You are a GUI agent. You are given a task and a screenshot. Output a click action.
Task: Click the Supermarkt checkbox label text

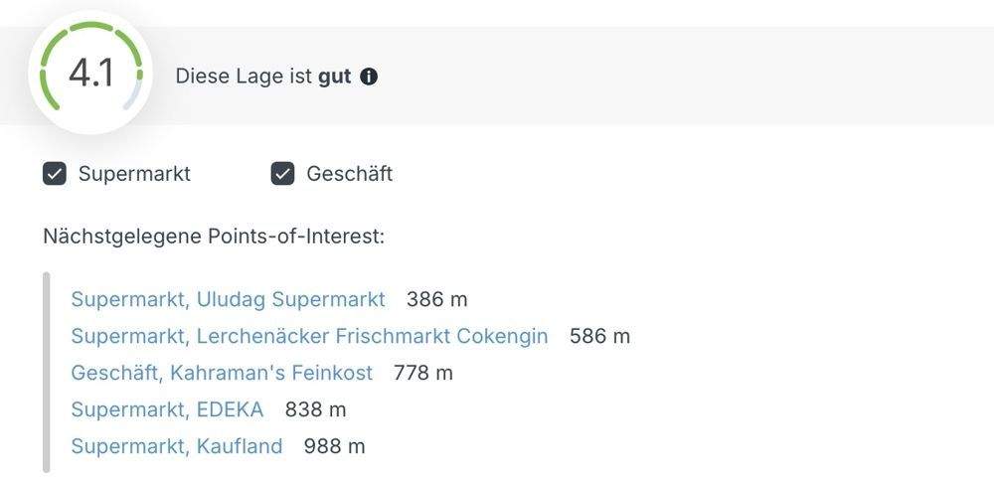click(134, 174)
